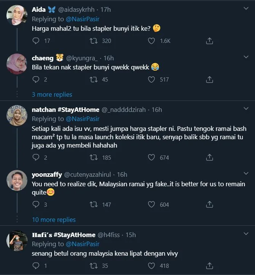Show the '10 more replies' thread

pos(54,220)
